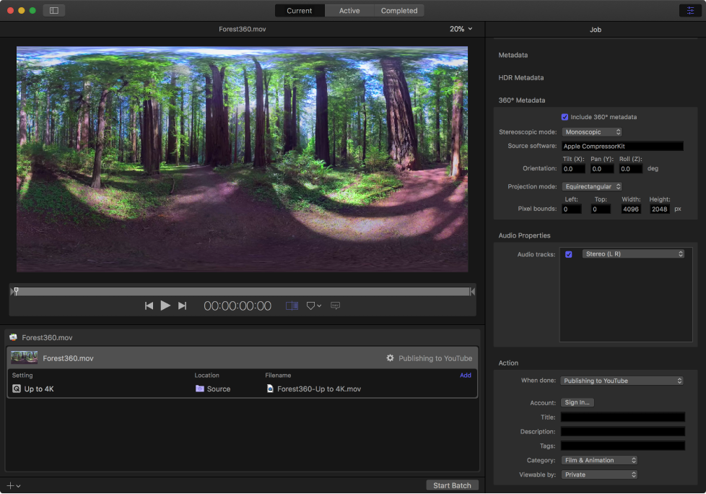Image resolution: width=706 pixels, height=494 pixels.
Task: Toggle the inspector pane button at top right
Action: [x=691, y=11]
